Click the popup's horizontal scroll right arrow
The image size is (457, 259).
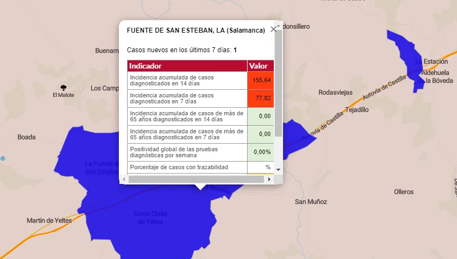(x=269, y=179)
